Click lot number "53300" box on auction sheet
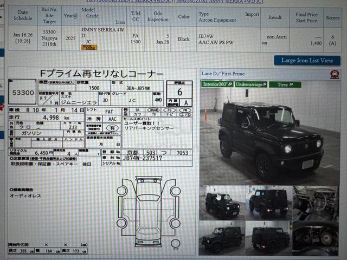Viewport: 347px width, 260px height. (x=23, y=92)
